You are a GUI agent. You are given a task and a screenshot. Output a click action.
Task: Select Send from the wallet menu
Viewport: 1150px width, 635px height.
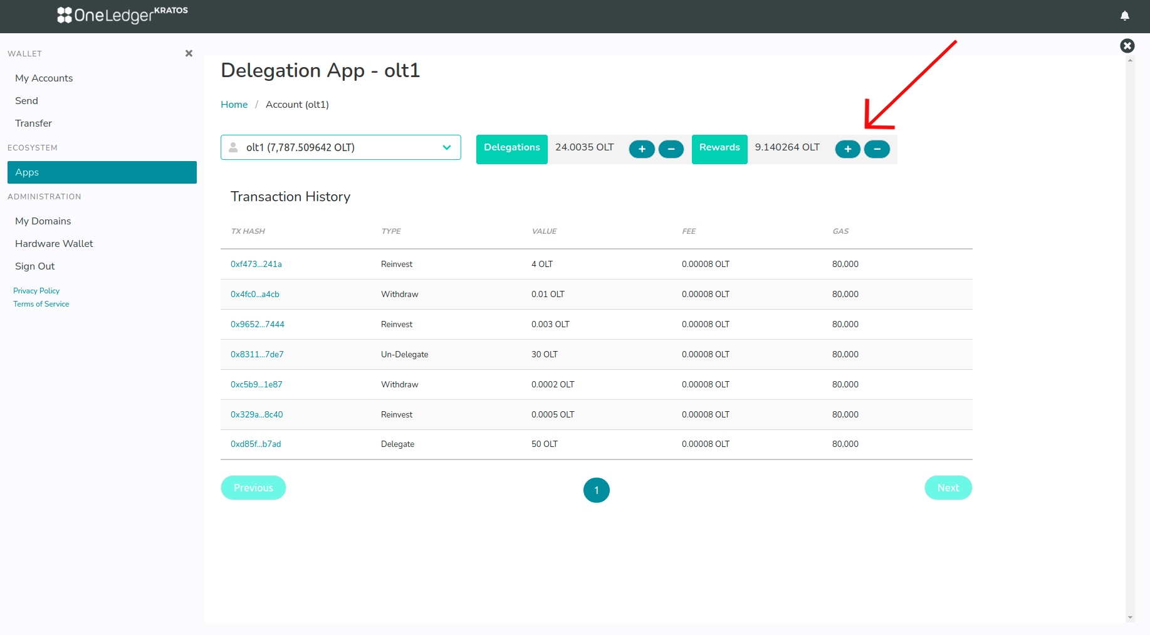[x=26, y=101]
